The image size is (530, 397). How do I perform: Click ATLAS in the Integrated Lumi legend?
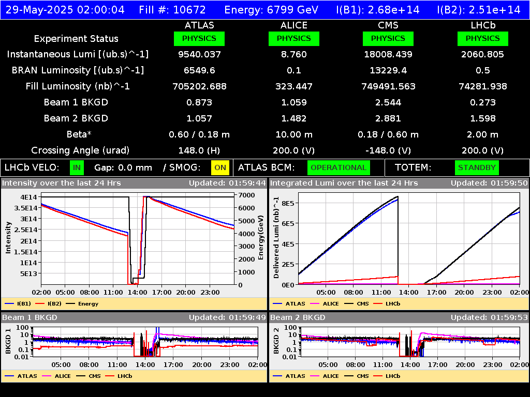[x=295, y=304]
